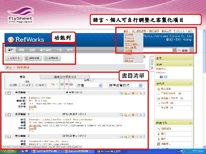This screenshot has width=206, height=154.
Task: Collapse the sidebar with the Close arrow tab
Action: pos(152,64)
